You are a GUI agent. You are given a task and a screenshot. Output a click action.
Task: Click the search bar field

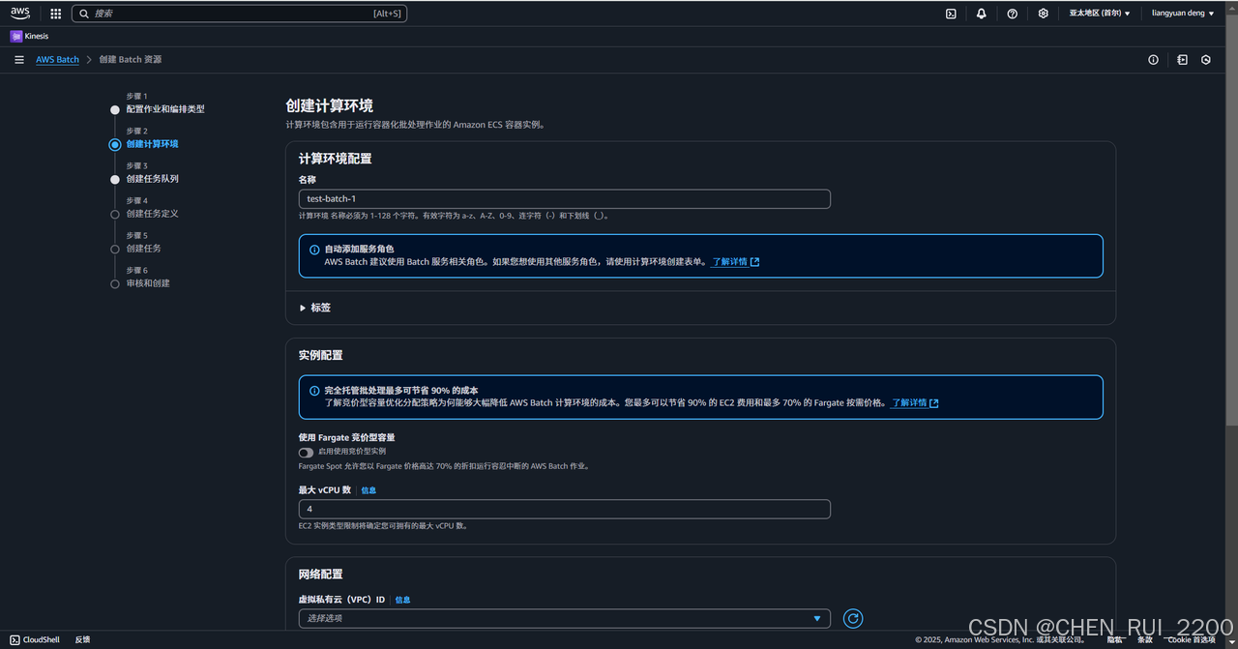[x=238, y=14]
